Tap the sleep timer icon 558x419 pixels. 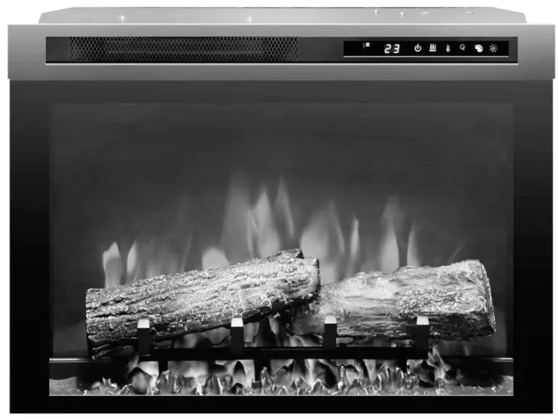pos(463,47)
